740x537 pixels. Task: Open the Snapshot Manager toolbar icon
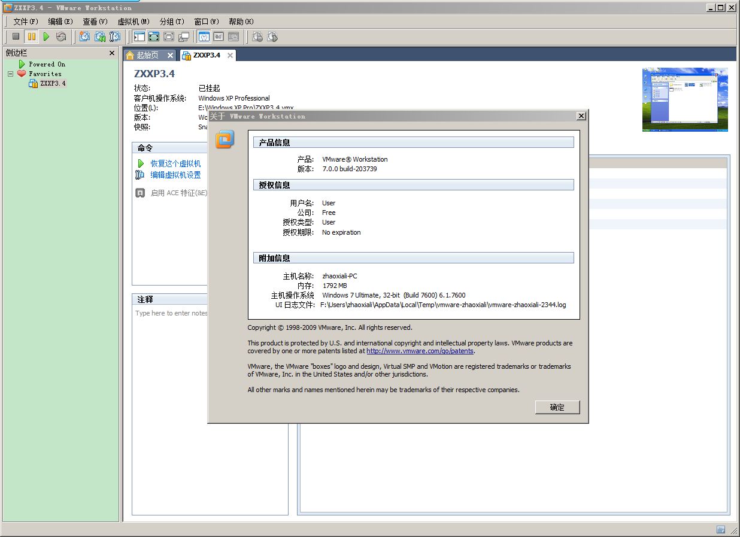click(115, 37)
